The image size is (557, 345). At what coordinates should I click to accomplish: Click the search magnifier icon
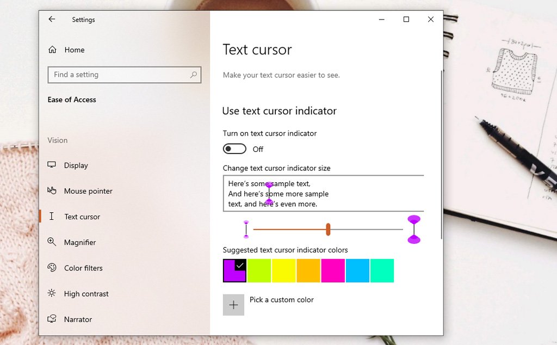coord(193,75)
